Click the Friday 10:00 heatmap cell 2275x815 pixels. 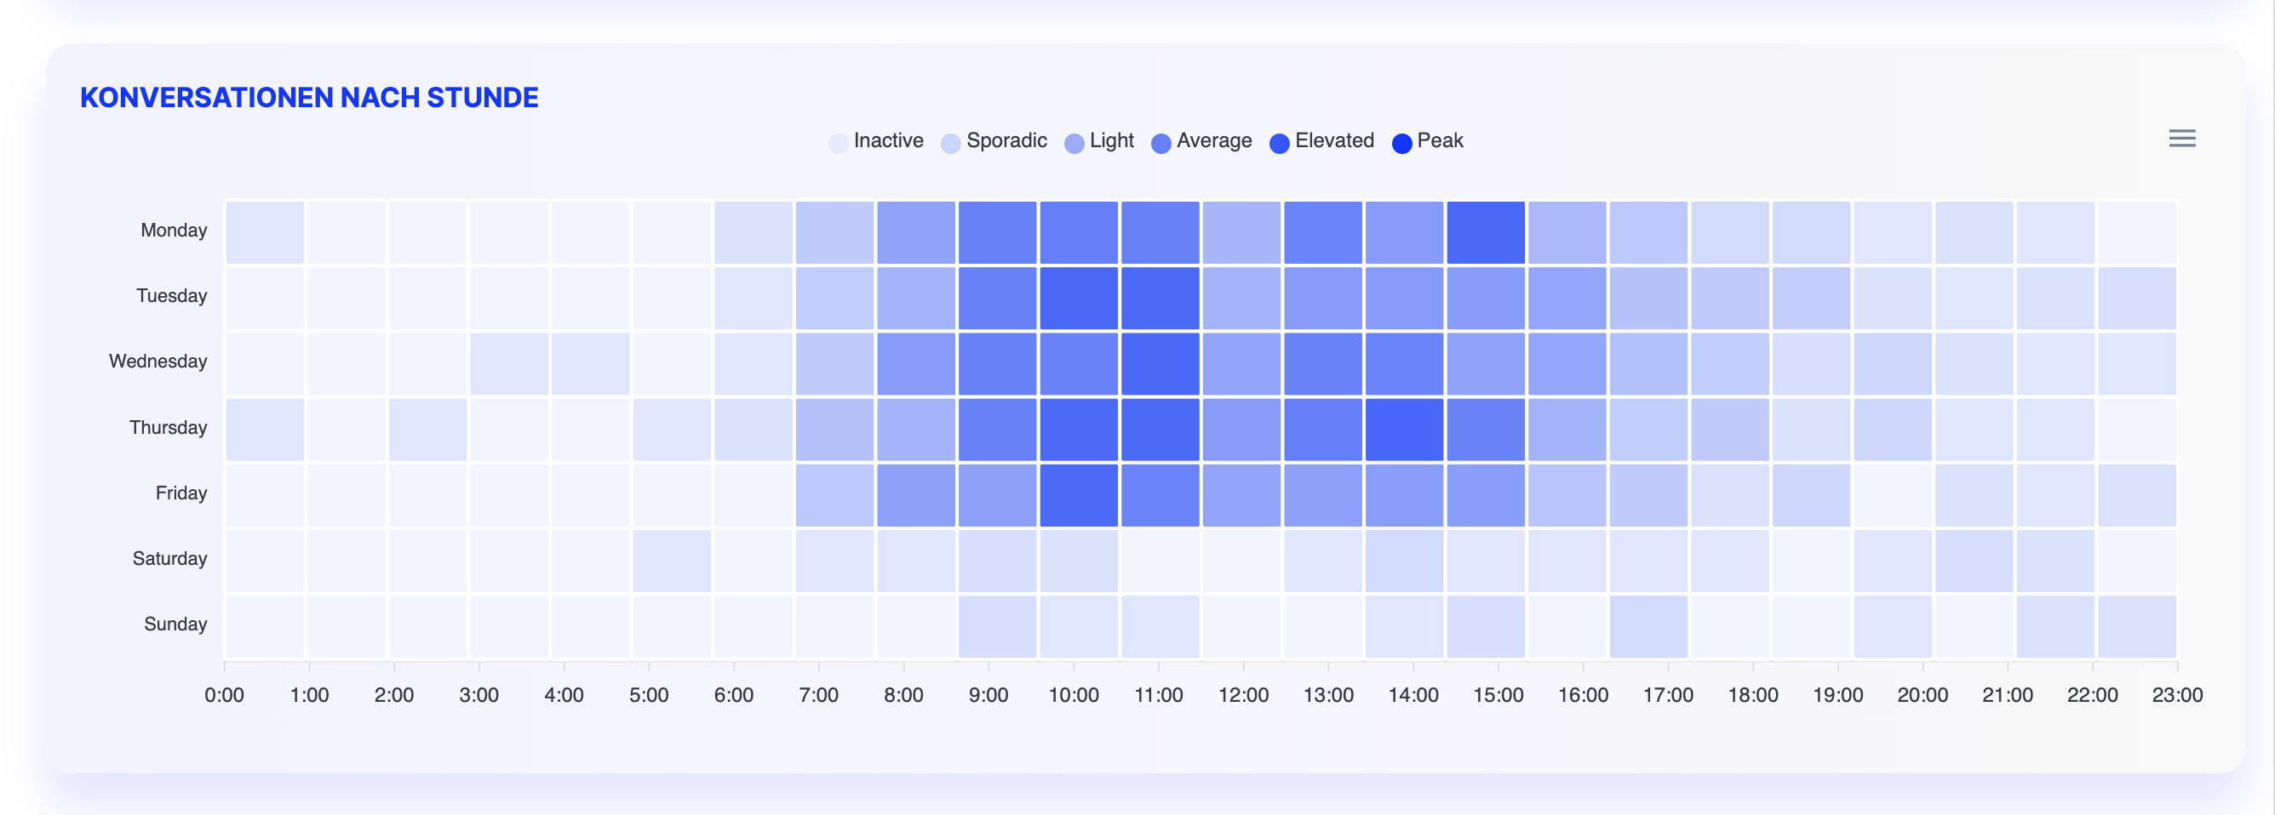point(1079,495)
